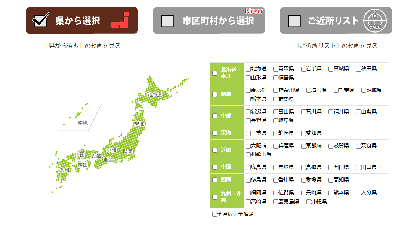Check 愛知県 checkbox
This screenshot has height=228, width=408.
tap(303, 133)
